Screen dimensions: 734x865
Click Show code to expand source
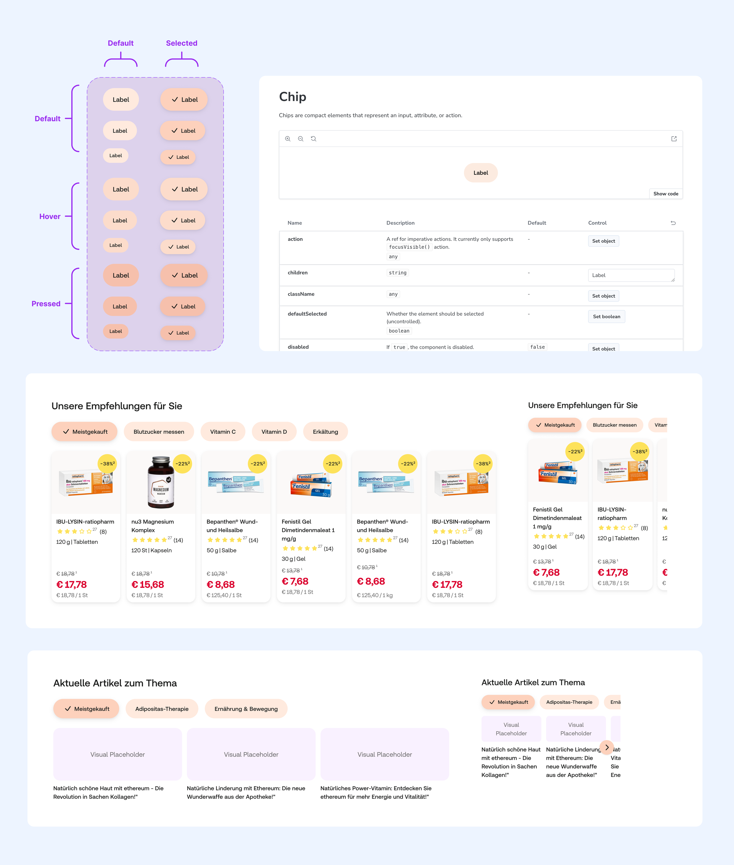[665, 193]
